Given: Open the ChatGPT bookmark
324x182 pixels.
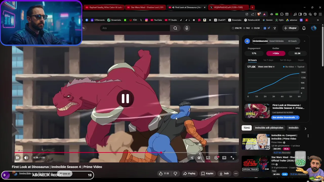Looking at the screenshot, I should click(x=220, y=20).
